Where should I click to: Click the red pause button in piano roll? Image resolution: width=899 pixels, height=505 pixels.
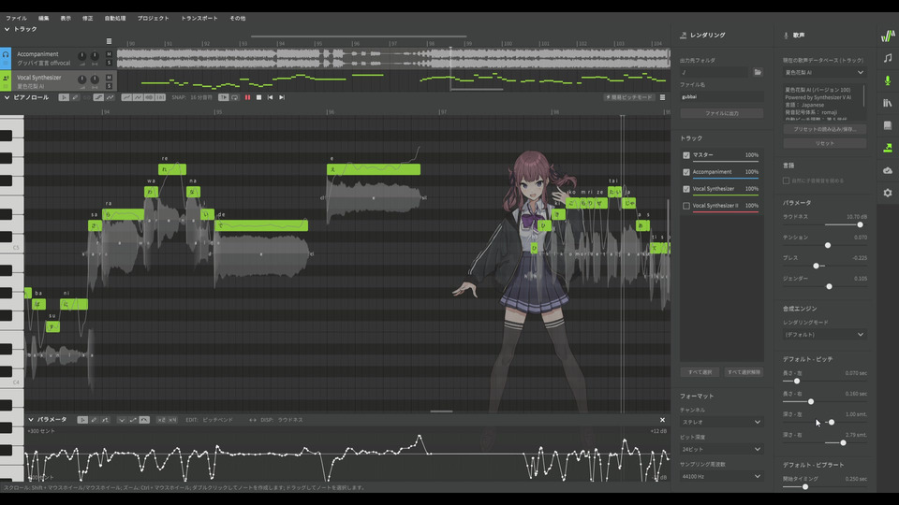point(247,97)
